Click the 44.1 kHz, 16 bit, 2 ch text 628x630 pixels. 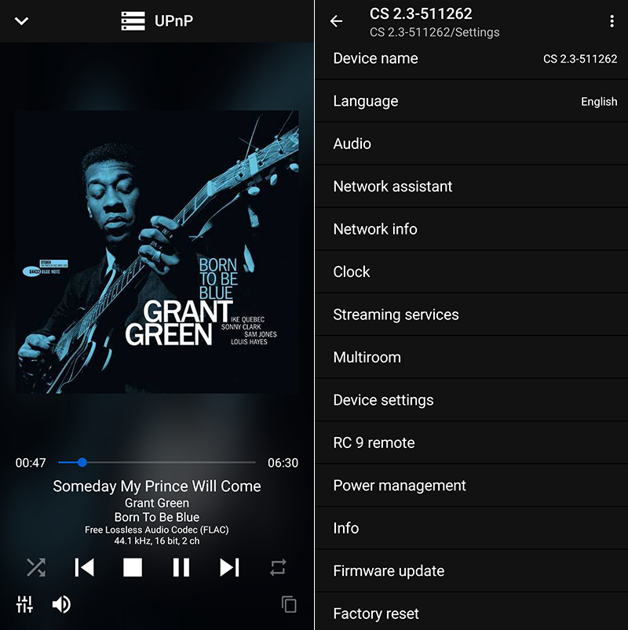pyautogui.click(x=157, y=541)
